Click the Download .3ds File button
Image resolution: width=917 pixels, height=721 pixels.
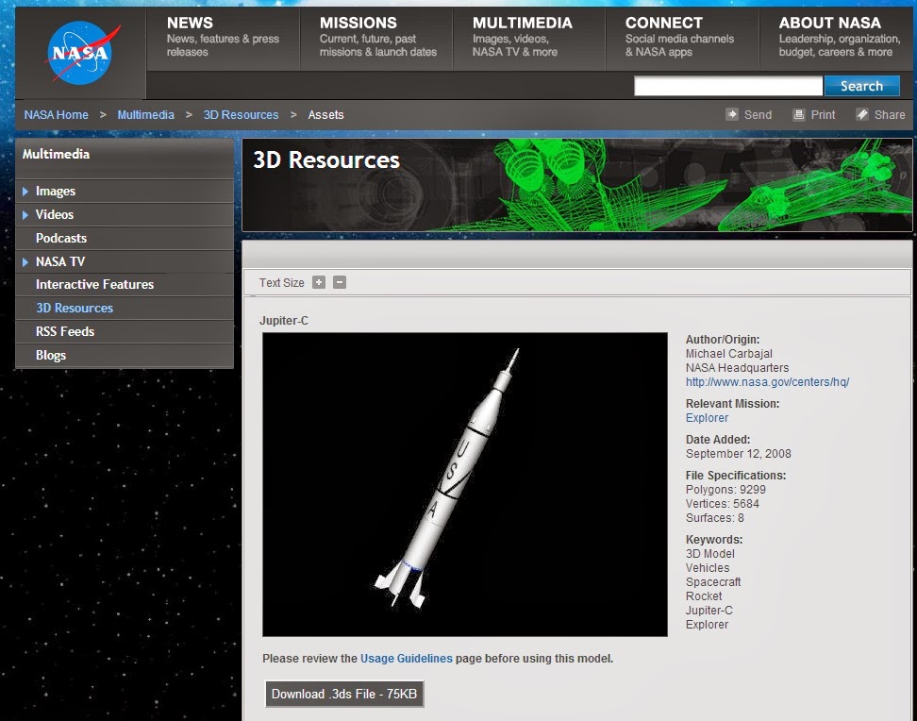tap(344, 693)
